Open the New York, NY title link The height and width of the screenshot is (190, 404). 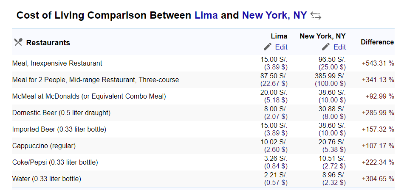[x=275, y=15]
